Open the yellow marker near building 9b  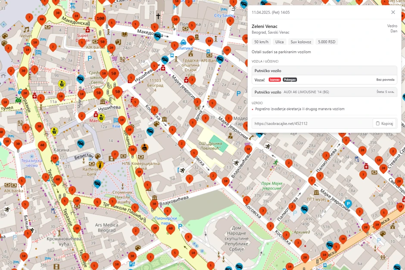62,84
